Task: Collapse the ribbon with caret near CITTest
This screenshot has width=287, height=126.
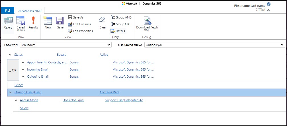Action: click(x=268, y=11)
